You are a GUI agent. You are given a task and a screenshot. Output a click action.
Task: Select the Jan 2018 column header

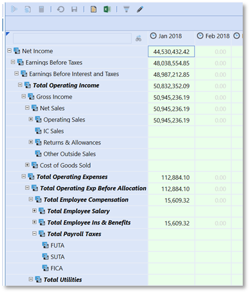coord(171,36)
